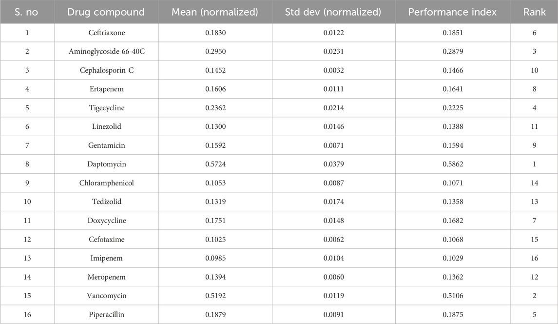Click the Drug compound column header
The height and width of the screenshot is (324, 558).
(106, 12)
